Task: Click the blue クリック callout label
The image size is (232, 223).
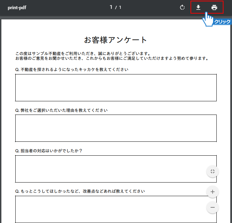Action: 222,22
